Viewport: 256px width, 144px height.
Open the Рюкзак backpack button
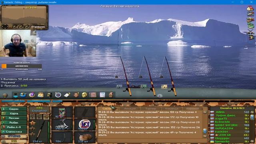point(14,118)
